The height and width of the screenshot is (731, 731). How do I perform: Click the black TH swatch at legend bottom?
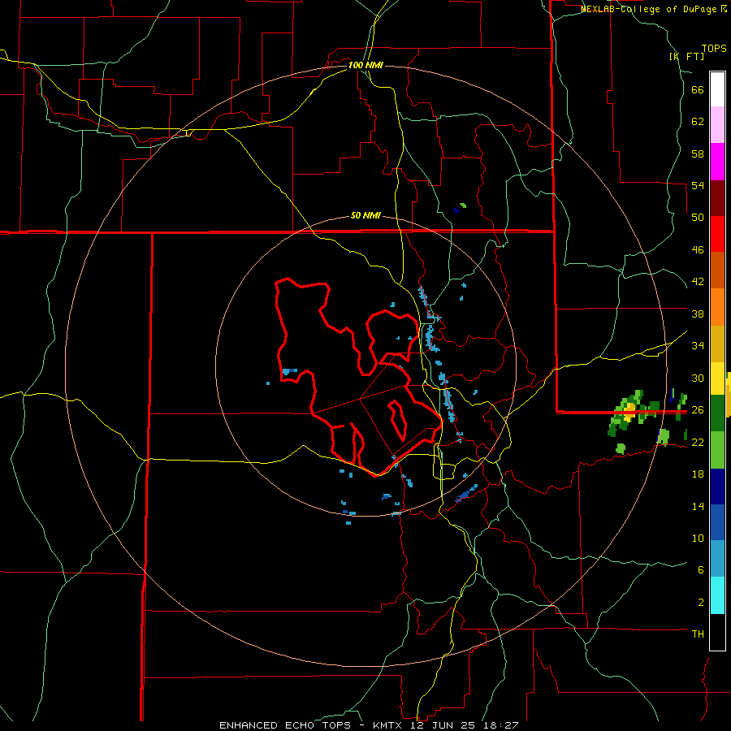tap(717, 632)
